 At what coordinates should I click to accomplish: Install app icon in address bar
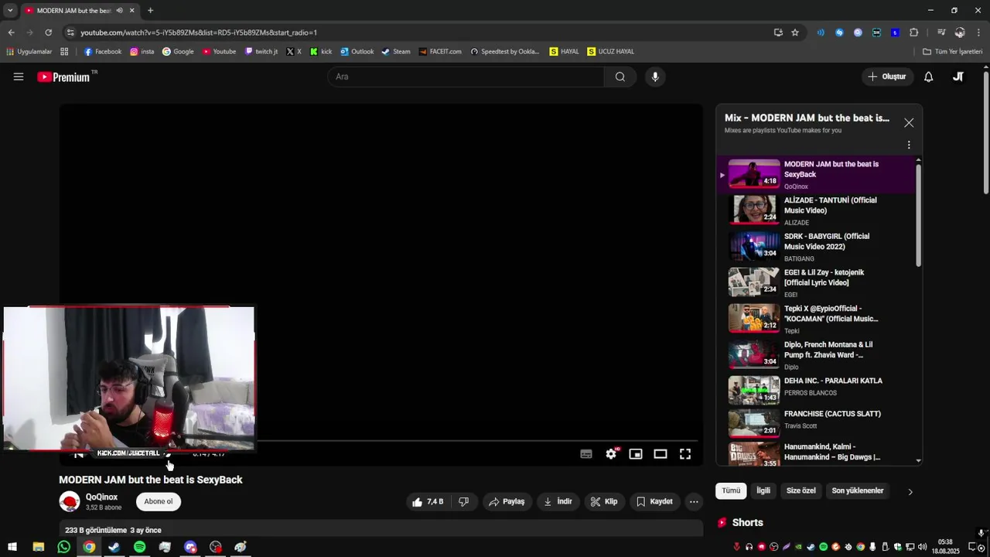778,32
